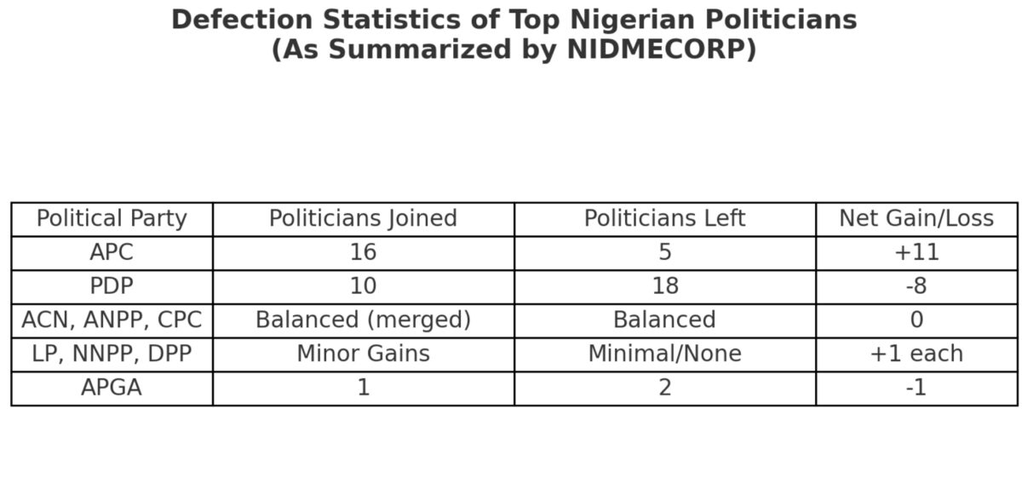The height and width of the screenshot is (478, 1022).
Task: Select the cell showing 16 joined
Action: coord(364,253)
